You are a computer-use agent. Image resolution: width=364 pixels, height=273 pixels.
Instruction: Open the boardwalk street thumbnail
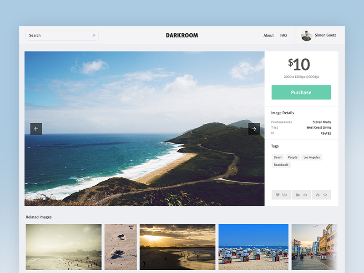(x=314, y=247)
